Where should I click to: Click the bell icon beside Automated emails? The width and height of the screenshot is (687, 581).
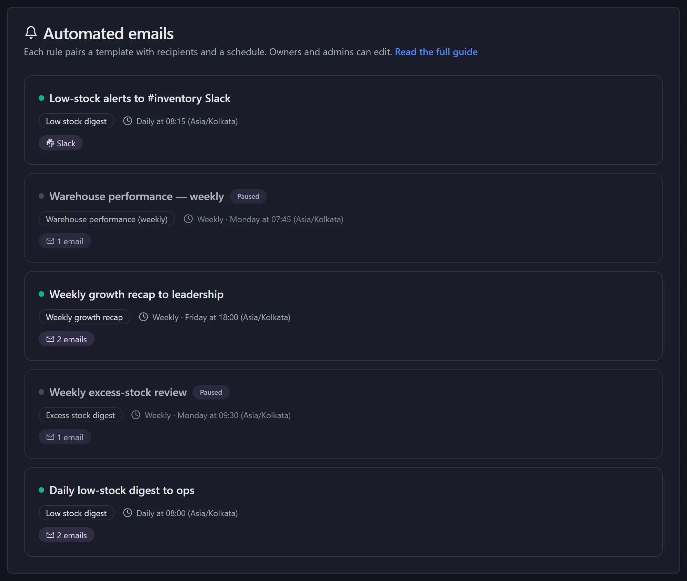[31, 33]
